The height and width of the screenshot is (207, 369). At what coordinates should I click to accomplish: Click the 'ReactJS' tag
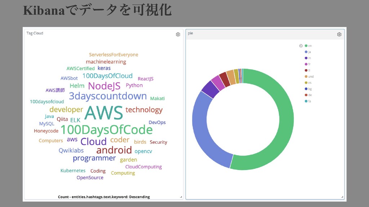click(146, 79)
